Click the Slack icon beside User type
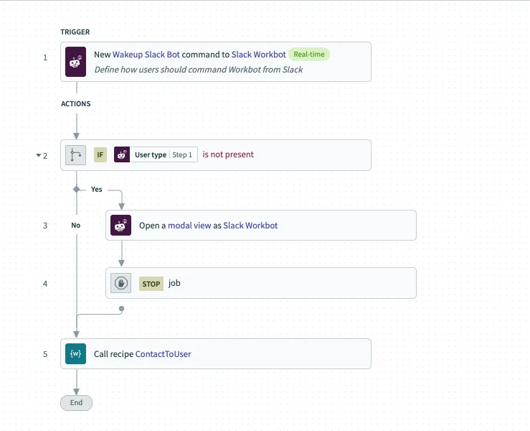Viewport: 530px width, 431px height. (122, 154)
